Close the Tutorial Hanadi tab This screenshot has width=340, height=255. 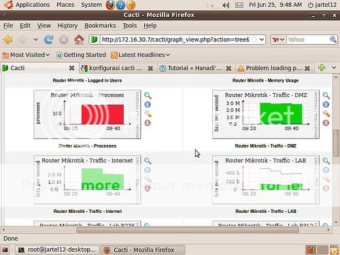pyautogui.click(x=228, y=68)
